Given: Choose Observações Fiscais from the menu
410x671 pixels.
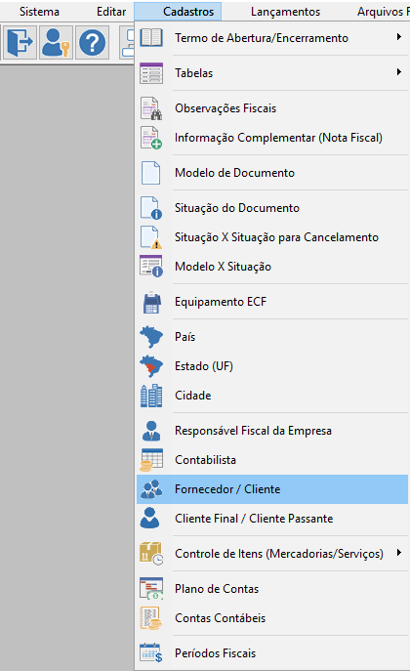Looking at the screenshot, I should (x=272, y=108).
